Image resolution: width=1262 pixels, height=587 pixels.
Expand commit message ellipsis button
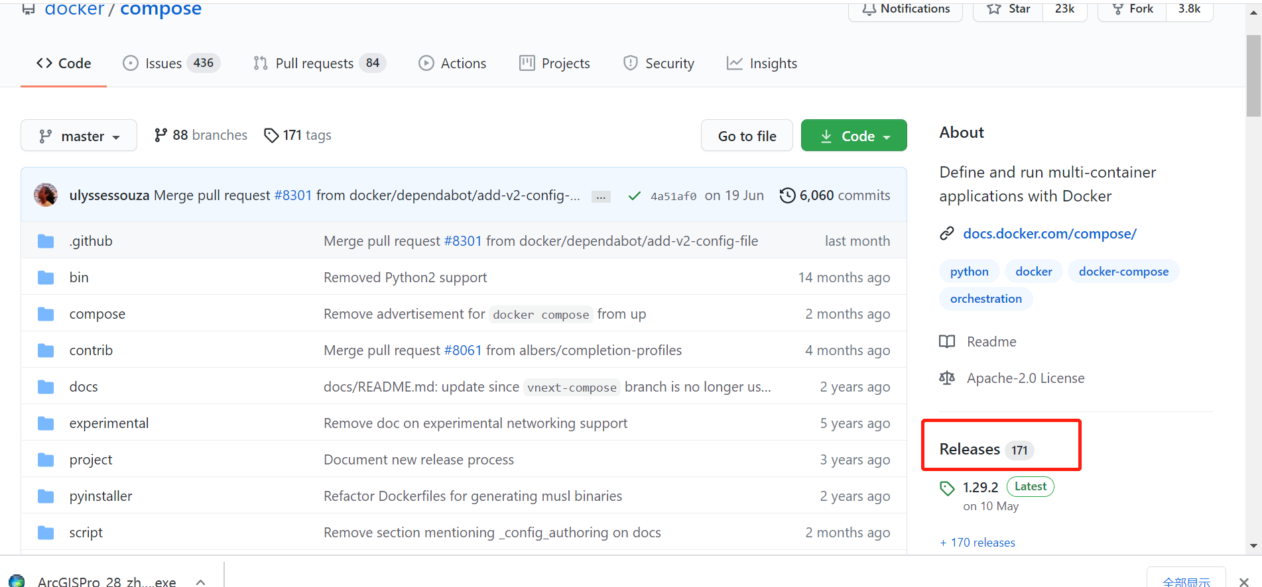601,197
